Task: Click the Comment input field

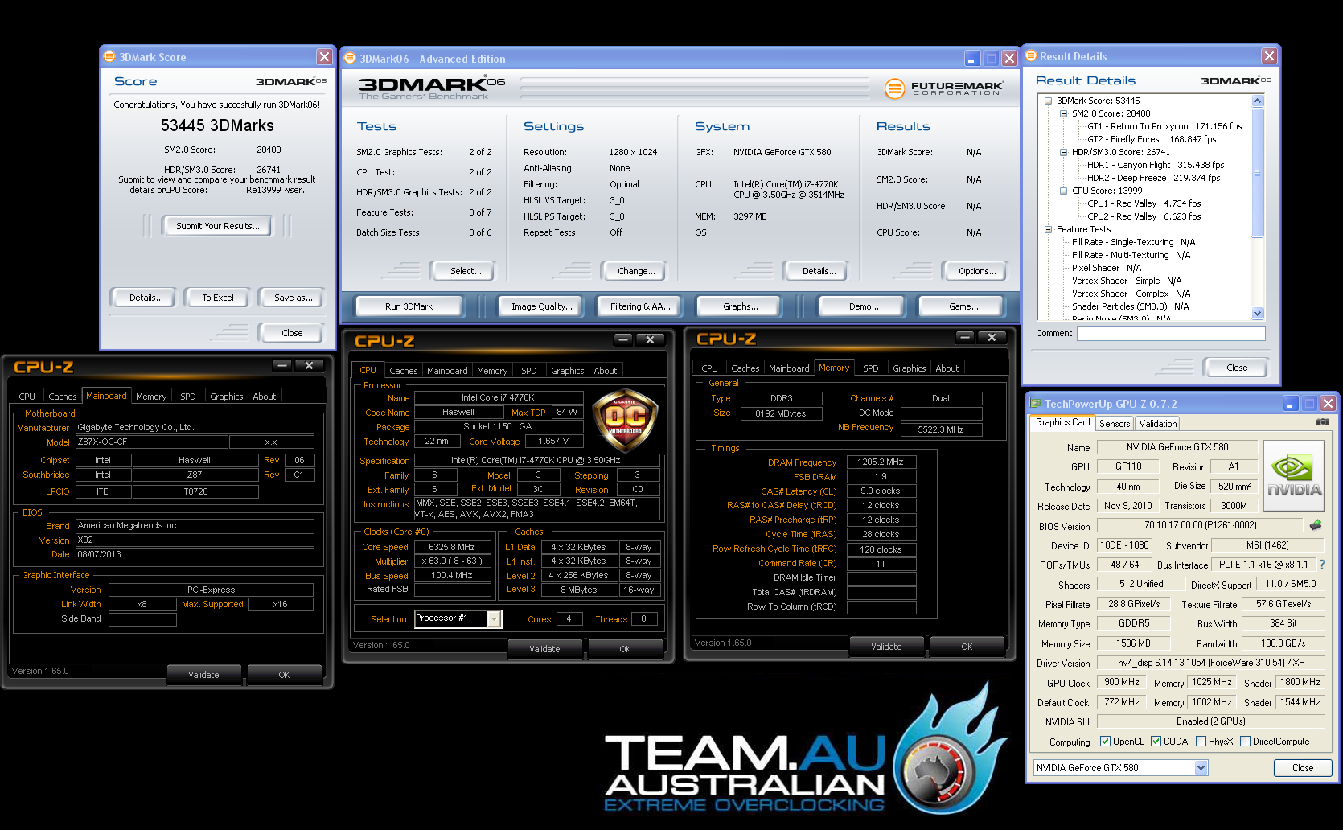Action: 1171,333
